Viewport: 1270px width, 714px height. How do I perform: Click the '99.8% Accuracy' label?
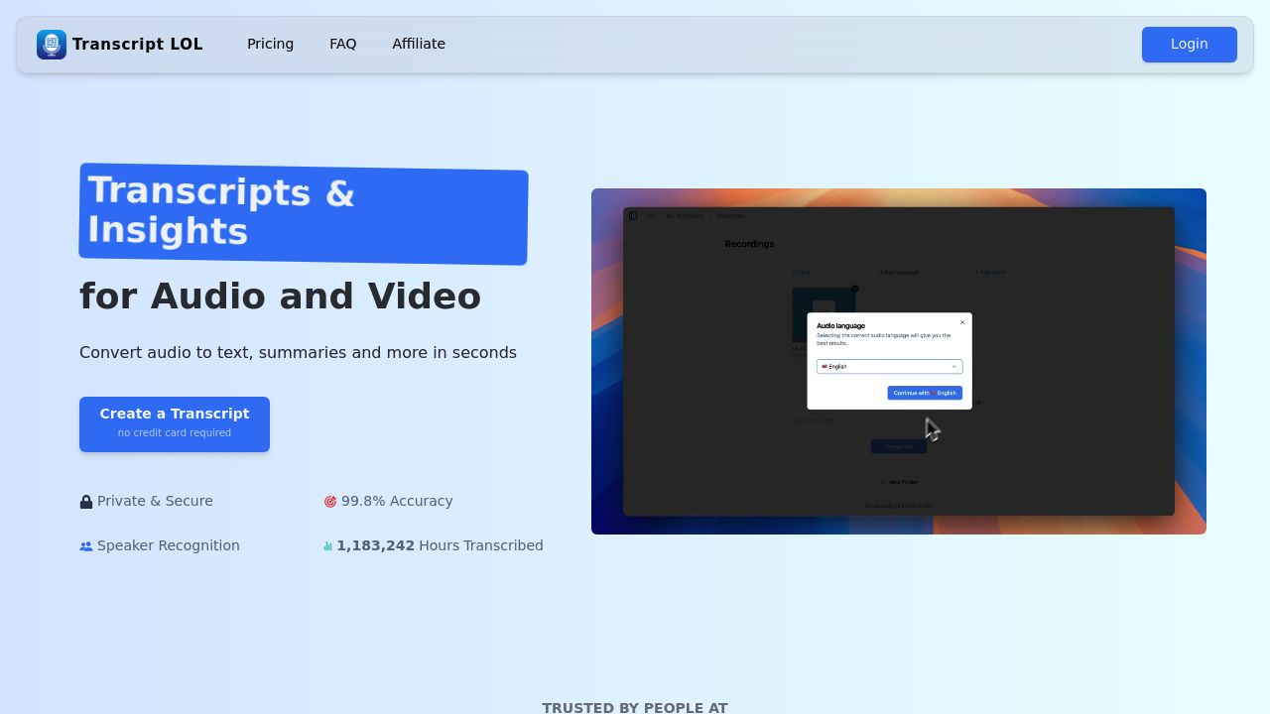click(397, 502)
